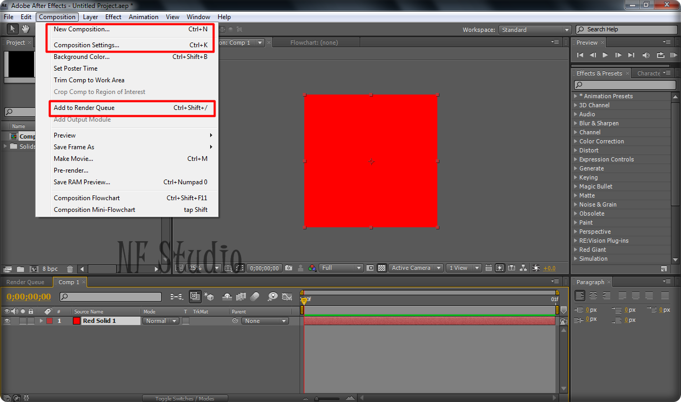Toggle lock box on Red Solid 1
681x402 pixels.
(31, 321)
